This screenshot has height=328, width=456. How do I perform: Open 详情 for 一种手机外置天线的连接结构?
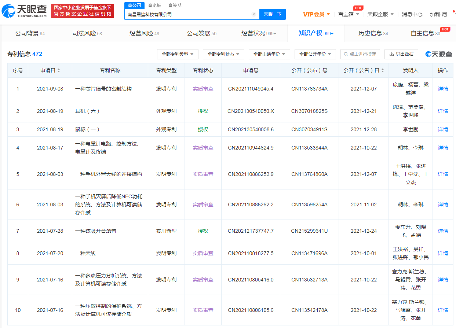point(443,174)
